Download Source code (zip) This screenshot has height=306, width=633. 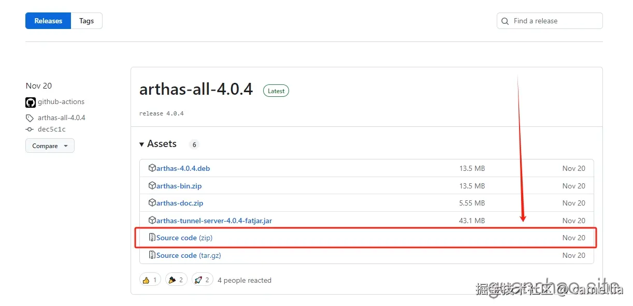[184, 238]
